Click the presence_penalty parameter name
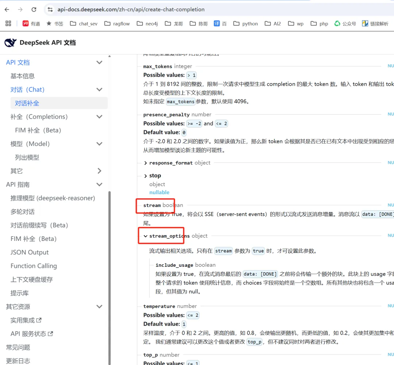Screen dimensions: 394x365 166,115
